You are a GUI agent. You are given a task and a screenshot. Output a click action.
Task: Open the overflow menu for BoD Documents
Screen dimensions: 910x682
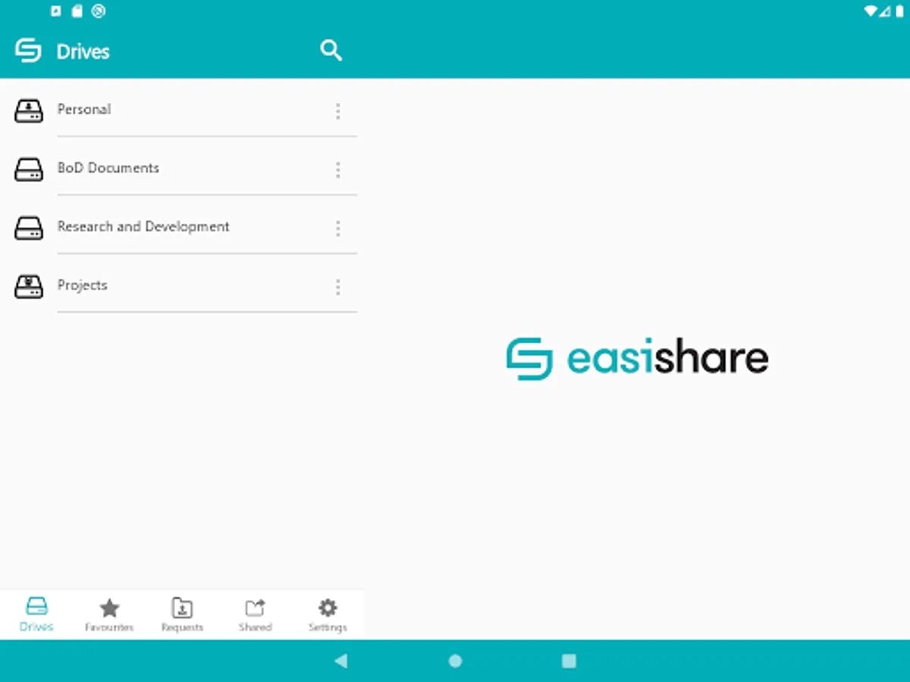click(x=337, y=170)
